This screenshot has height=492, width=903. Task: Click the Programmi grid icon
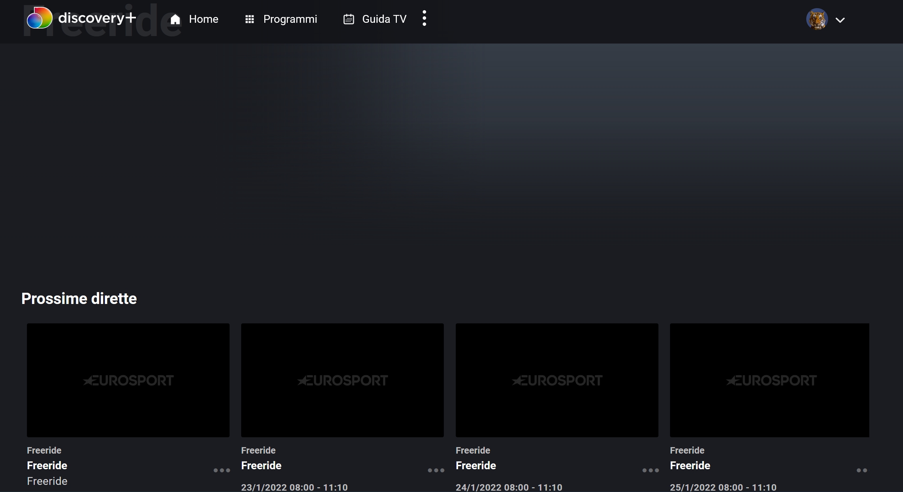coord(250,19)
